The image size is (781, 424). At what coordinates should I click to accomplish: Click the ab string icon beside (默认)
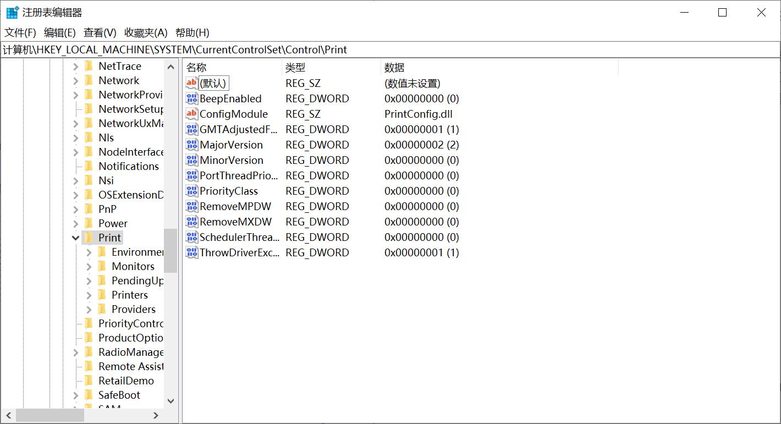(191, 83)
